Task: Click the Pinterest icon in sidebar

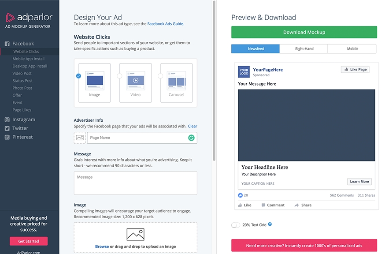Action: [7, 137]
